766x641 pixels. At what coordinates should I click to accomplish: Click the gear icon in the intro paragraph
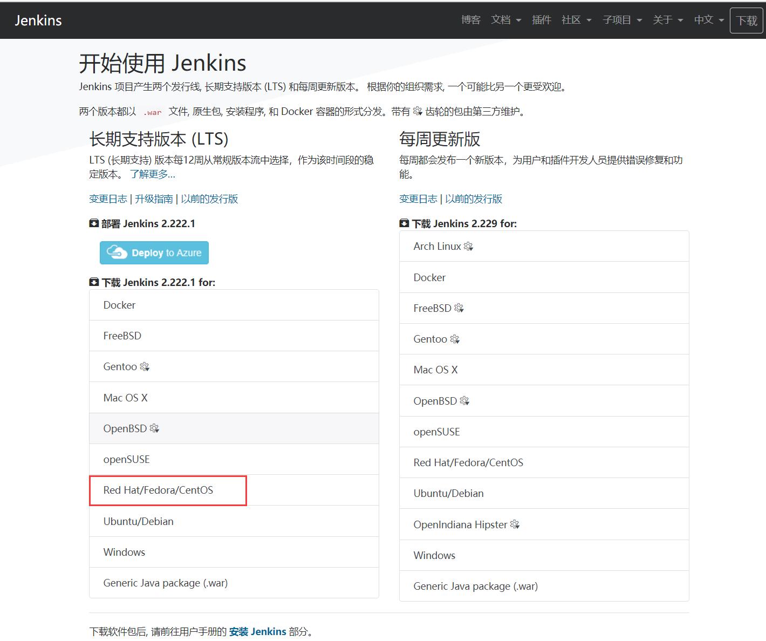pyautogui.click(x=418, y=111)
